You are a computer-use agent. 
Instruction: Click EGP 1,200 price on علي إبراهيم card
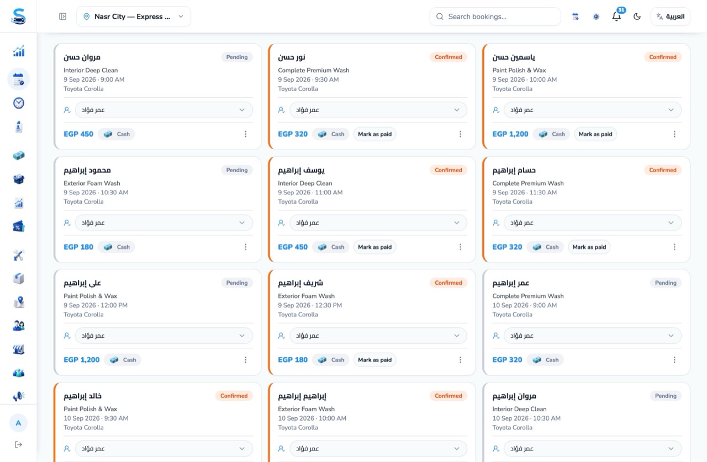[82, 360]
